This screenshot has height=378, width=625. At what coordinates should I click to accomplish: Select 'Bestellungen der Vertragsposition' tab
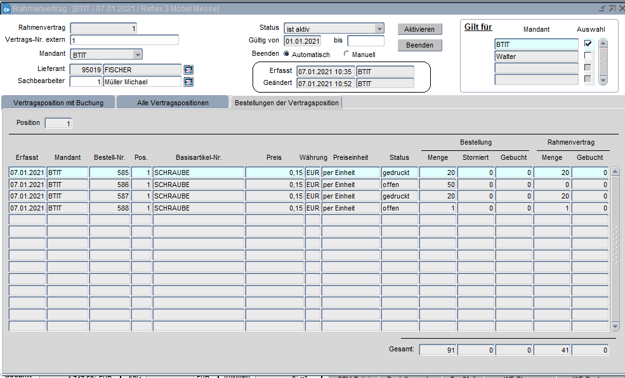(286, 103)
